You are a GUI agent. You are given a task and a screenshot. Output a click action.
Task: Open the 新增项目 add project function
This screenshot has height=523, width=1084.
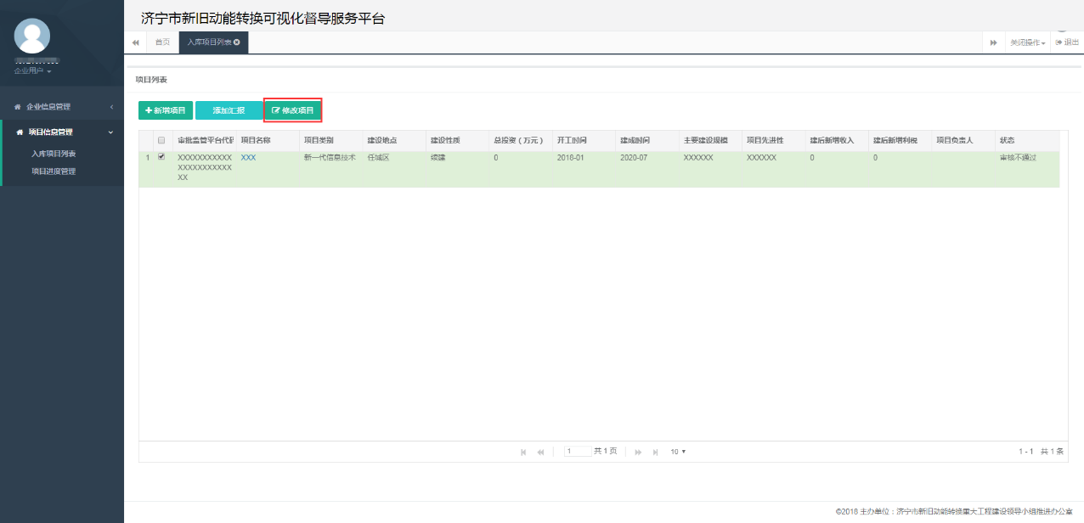[163, 110]
